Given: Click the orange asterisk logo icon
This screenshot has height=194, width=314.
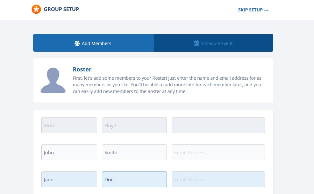Looking at the screenshot, I should pyautogui.click(x=36, y=10).
